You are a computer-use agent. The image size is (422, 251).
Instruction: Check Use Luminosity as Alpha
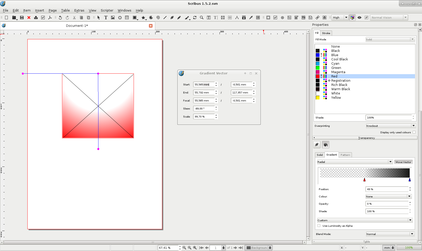319,226
